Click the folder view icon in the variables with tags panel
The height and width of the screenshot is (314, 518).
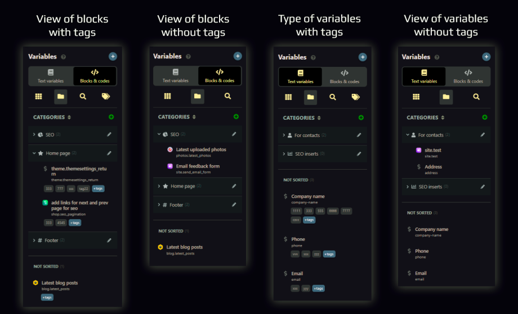[310, 97]
